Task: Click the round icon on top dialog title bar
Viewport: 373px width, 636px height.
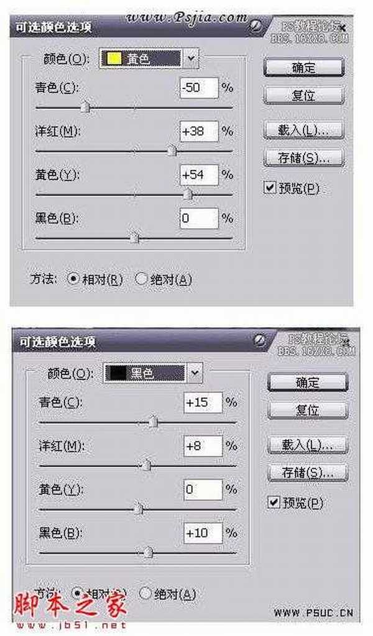Action: pos(255,24)
